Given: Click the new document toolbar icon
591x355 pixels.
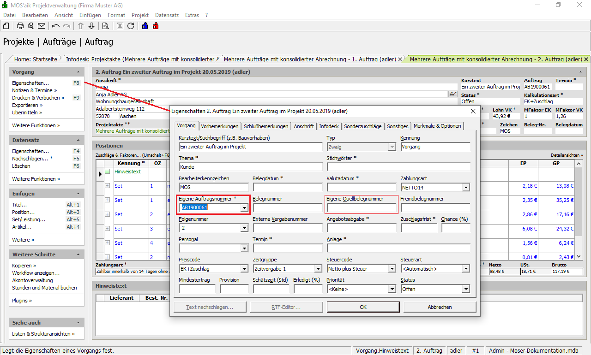Looking at the screenshot, I should pyautogui.click(x=6, y=26).
